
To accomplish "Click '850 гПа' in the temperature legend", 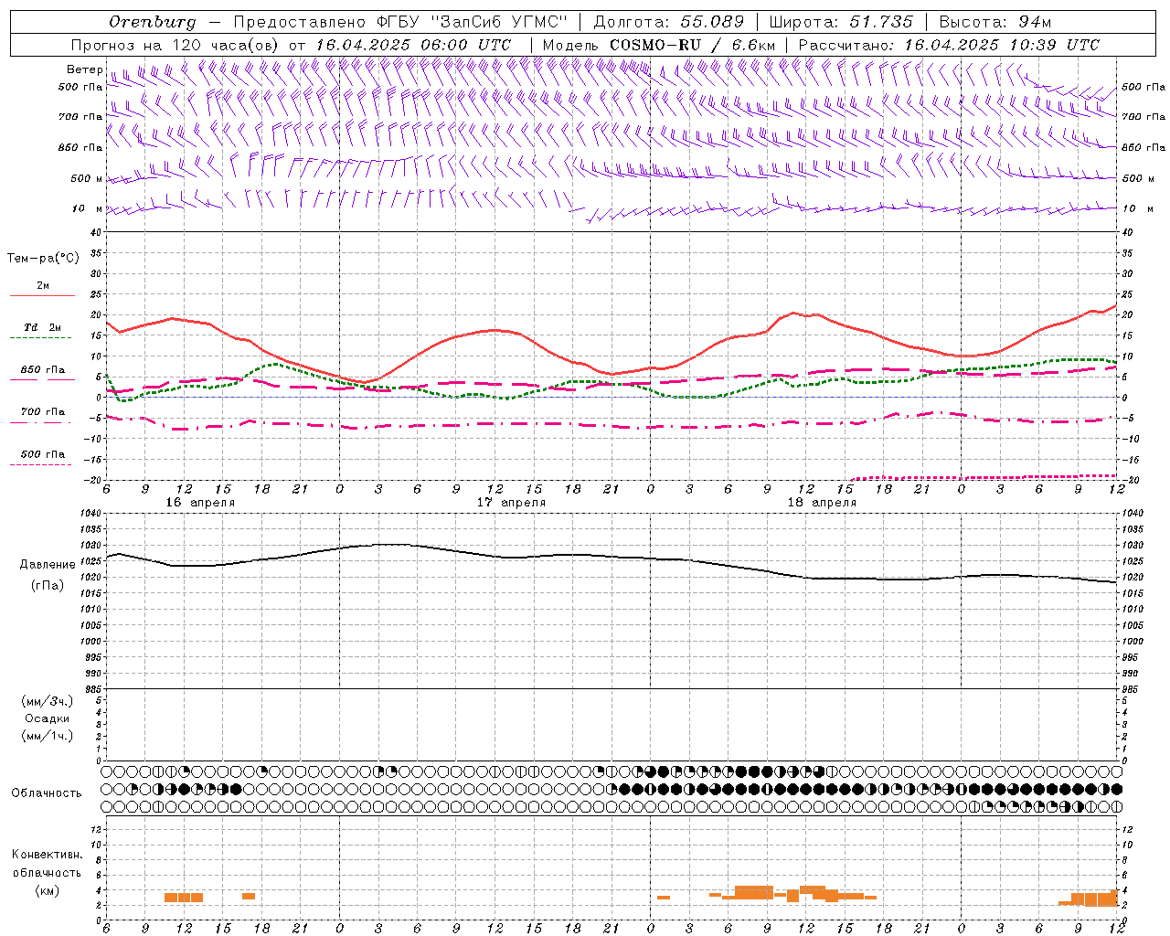I will tap(43, 370).
